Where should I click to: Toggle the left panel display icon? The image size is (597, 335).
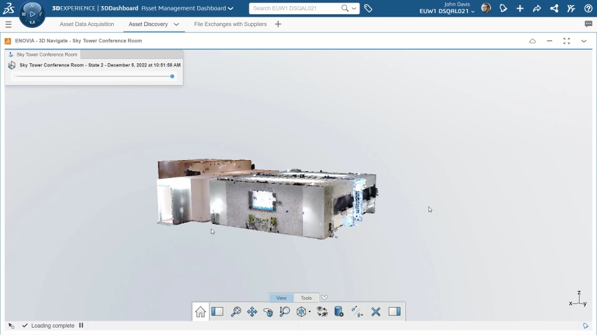pyautogui.click(x=218, y=312)
